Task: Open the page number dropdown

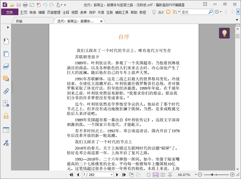Action: 112,175
